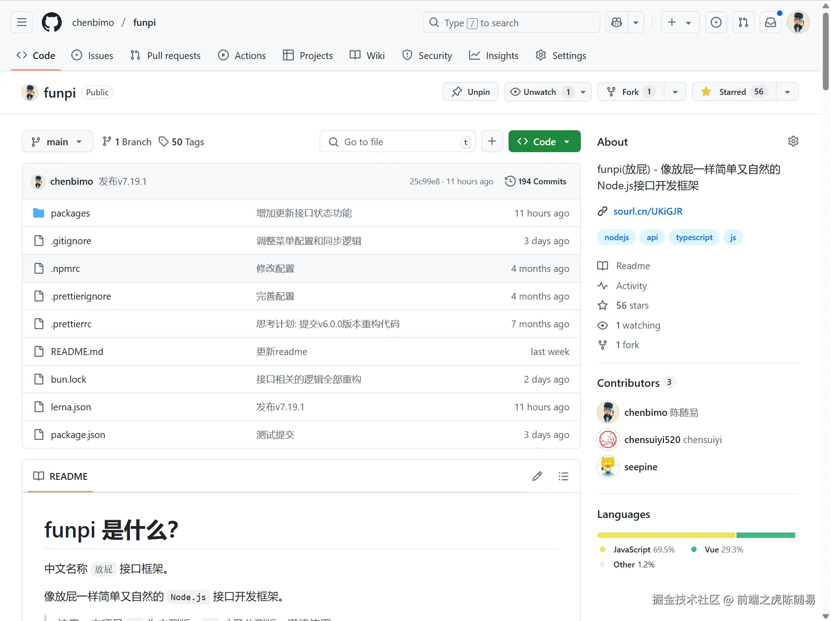Go to GitHub homepage via Octocat logo

tap(52, 22)
